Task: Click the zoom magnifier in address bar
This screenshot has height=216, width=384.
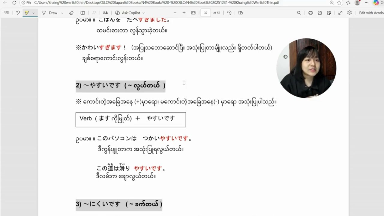Action: (x=331, y=3)
